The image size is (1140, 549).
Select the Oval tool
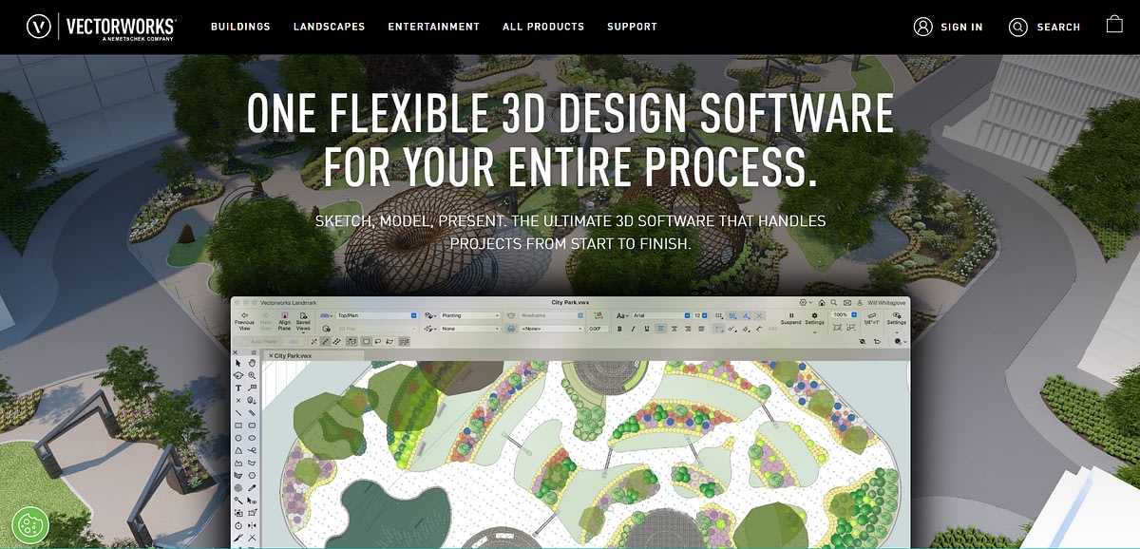click(x=252, y=438)
